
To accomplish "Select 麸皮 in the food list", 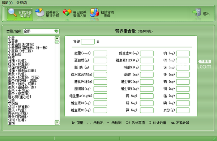I will click(11, 57).
